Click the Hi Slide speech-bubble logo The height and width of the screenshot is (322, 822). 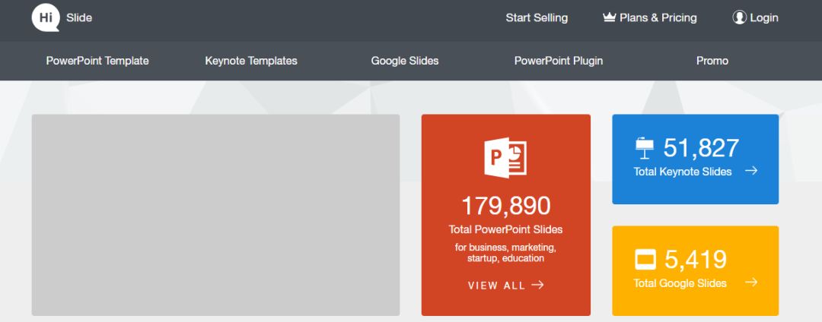(45, 17)
